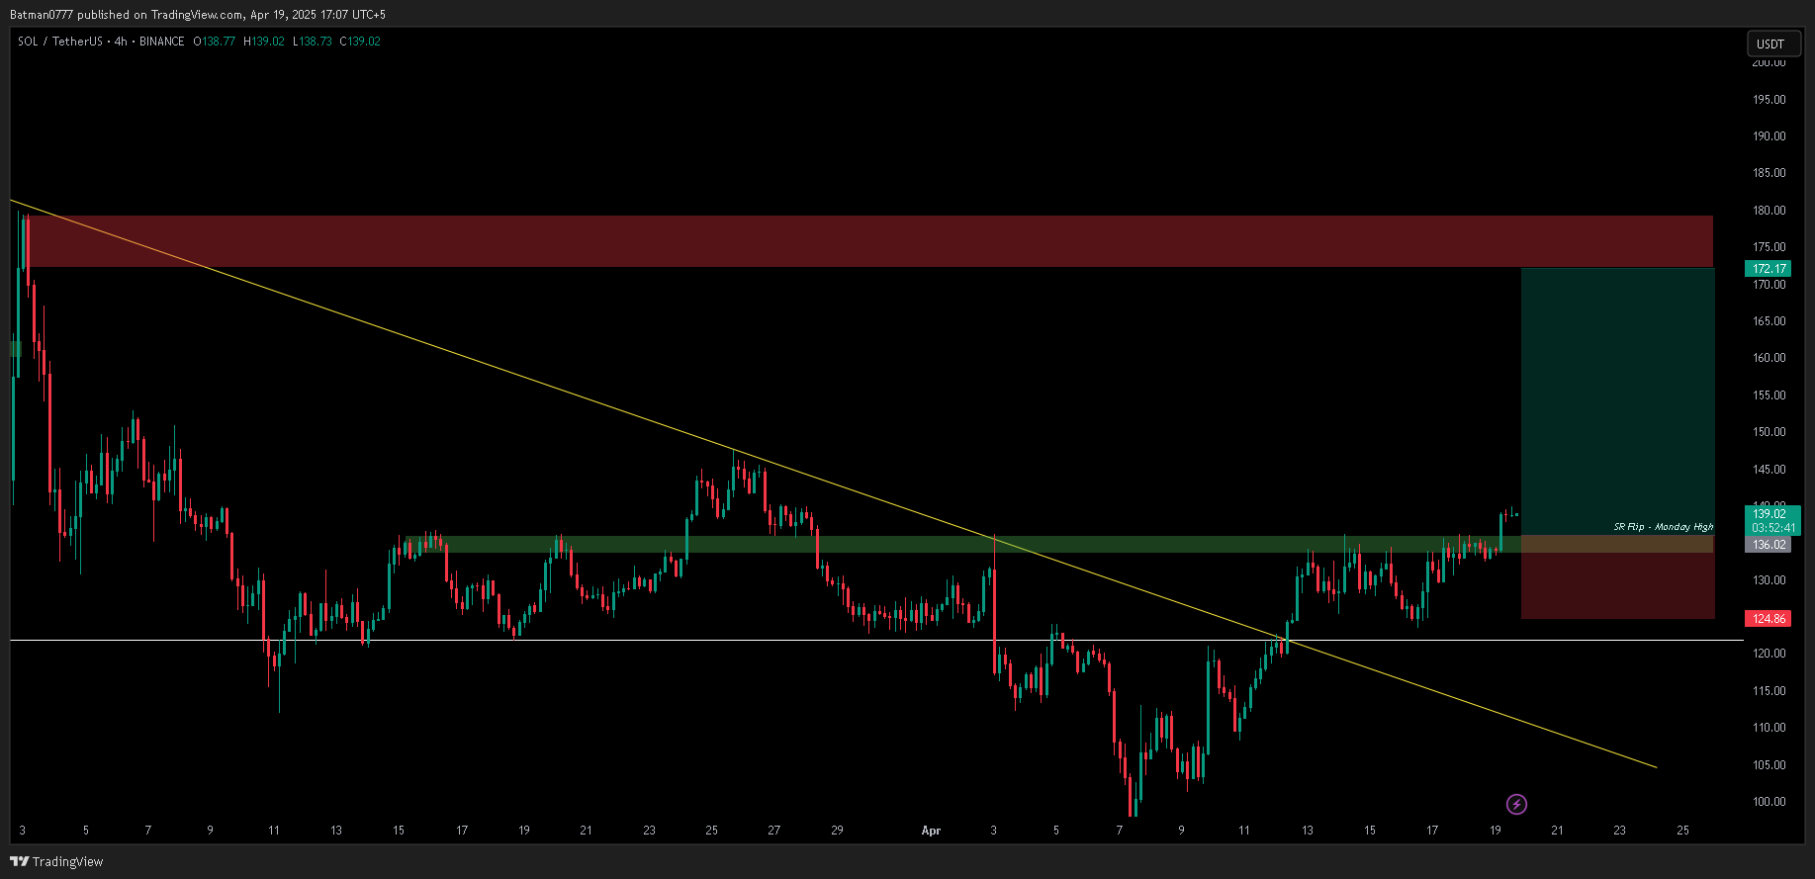Click the TradingView logo at bottom left
This screenshot has width=1815, height=879.
[x=56, y=861]
